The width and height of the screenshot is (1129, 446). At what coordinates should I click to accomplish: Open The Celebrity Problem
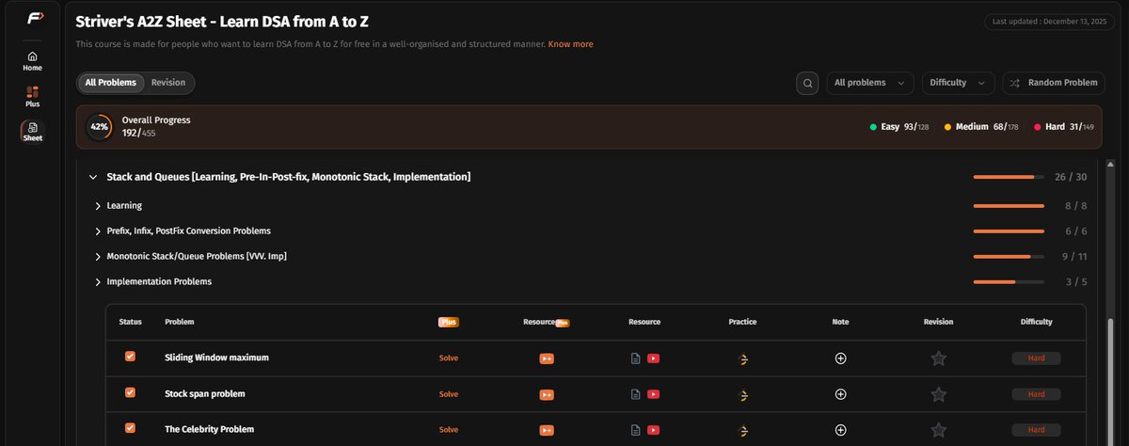coord(209,430)
